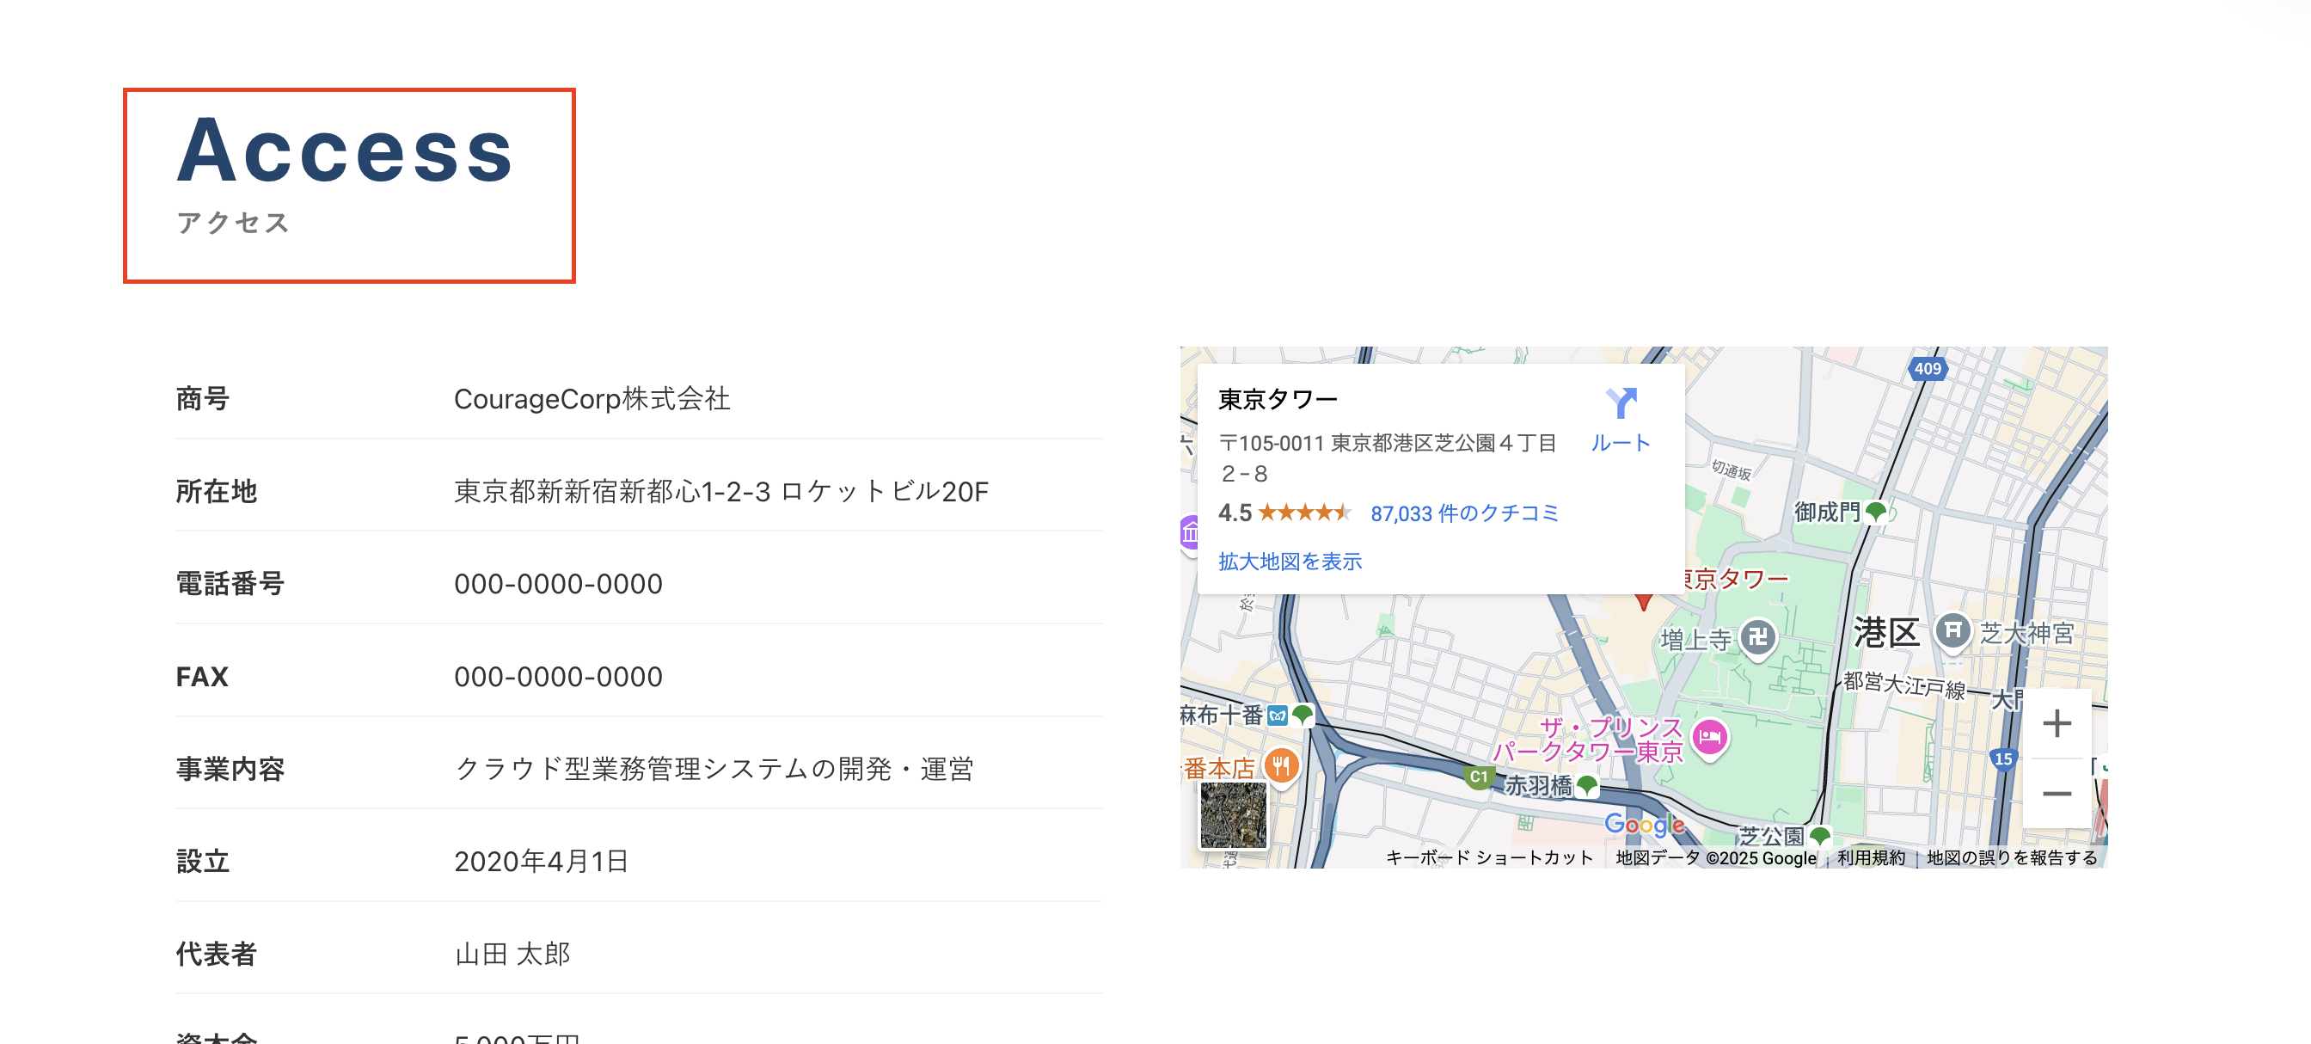Open 利用規約 terms link on map
Viewport: 2311px width, 1044px height.
click(x=1871, y=857)
